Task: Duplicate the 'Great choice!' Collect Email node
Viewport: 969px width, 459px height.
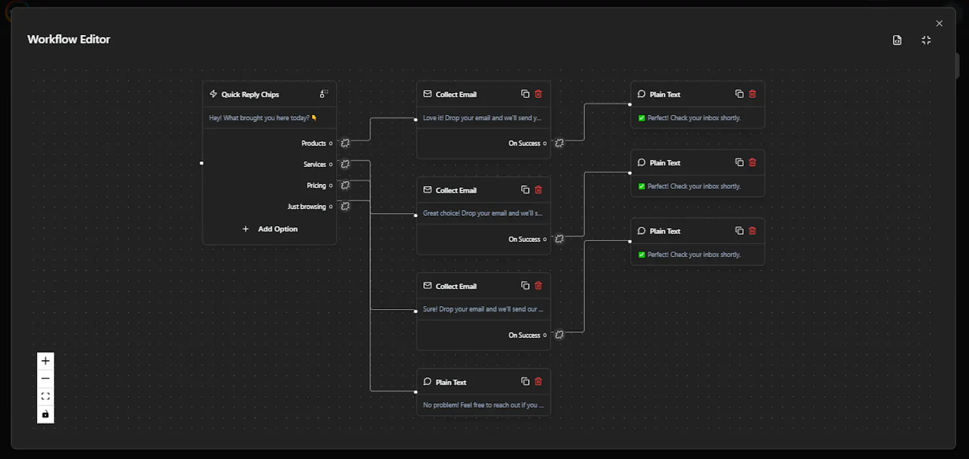Action: 525,190
